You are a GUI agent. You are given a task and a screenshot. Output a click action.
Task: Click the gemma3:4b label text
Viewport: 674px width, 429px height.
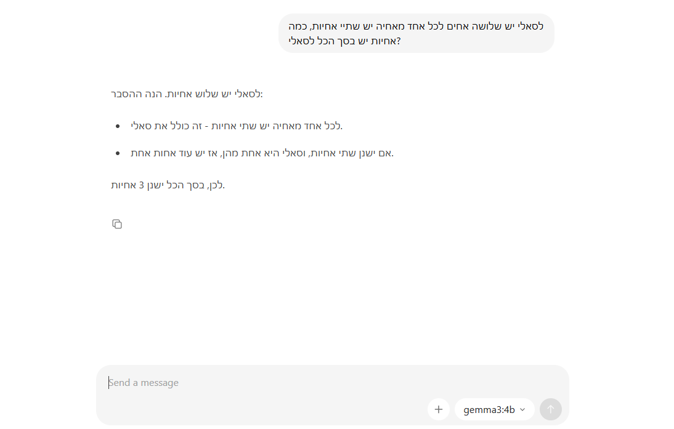click(489, 409)
